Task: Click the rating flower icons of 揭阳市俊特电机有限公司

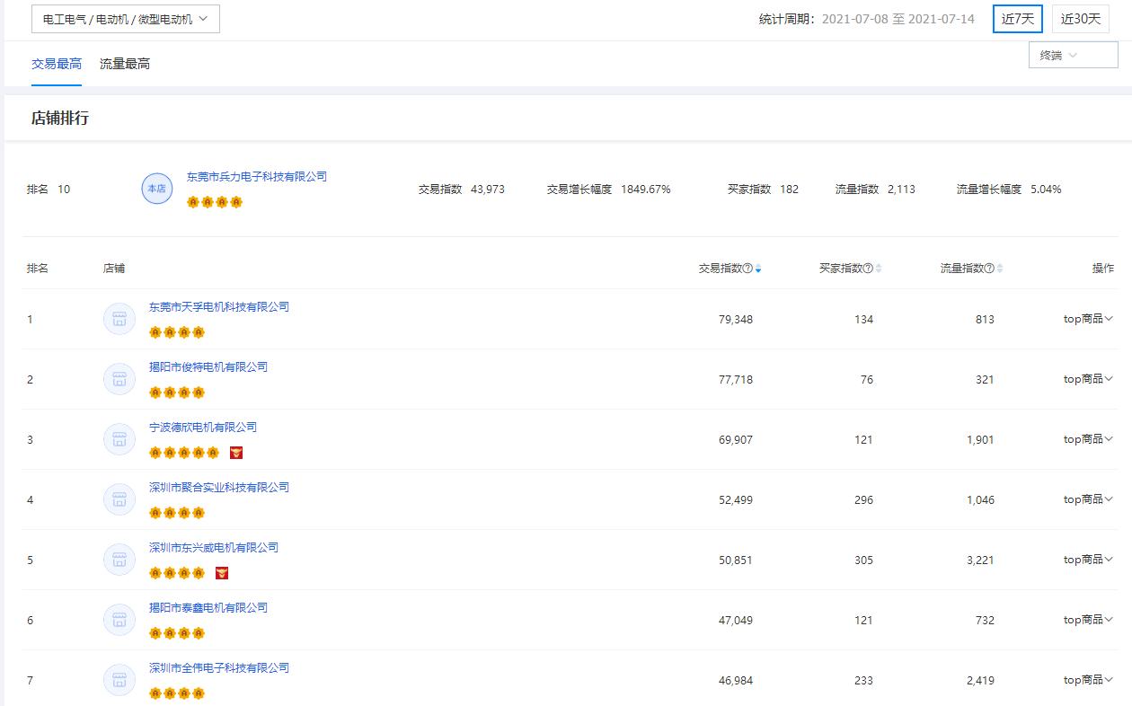Action: [177, 392]
